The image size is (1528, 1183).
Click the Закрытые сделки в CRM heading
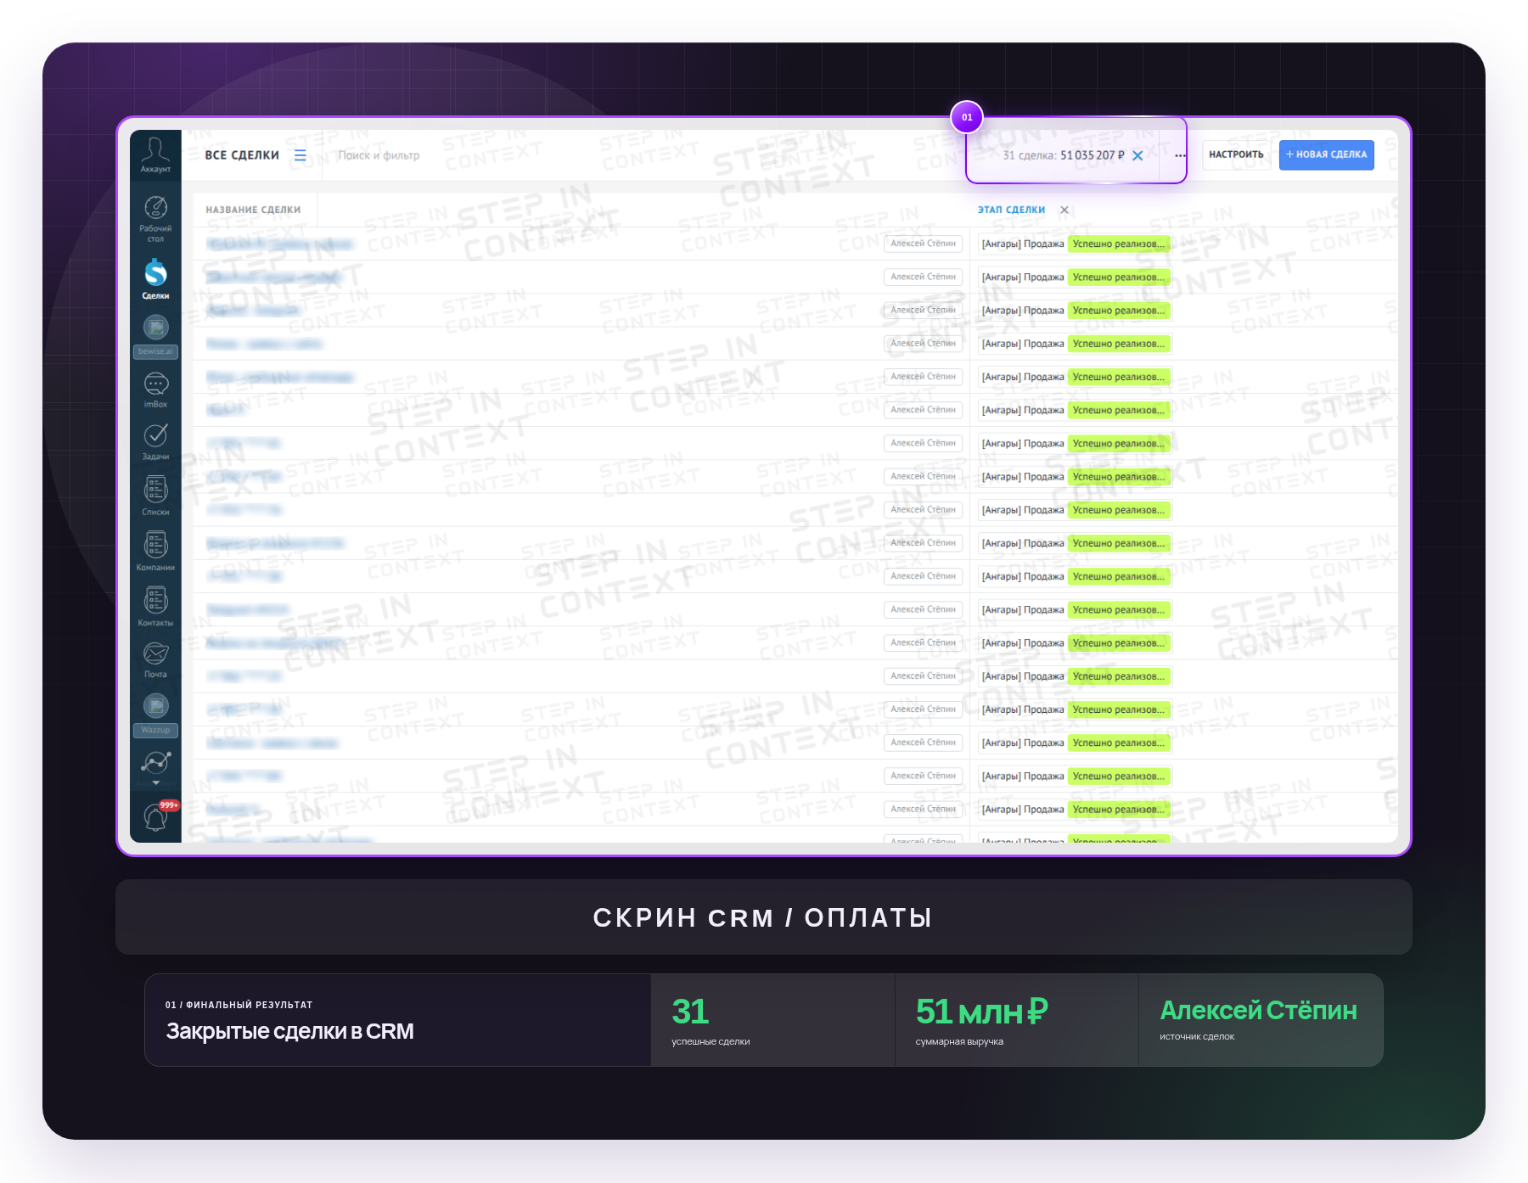[289, 1031]
